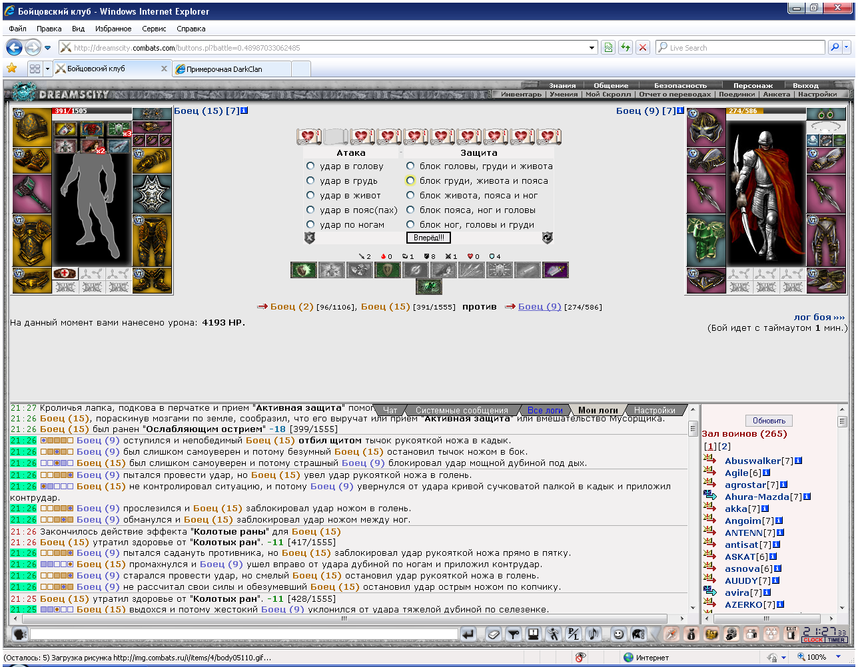Click the red-cross medkit slot icon

tap(65, 274)
